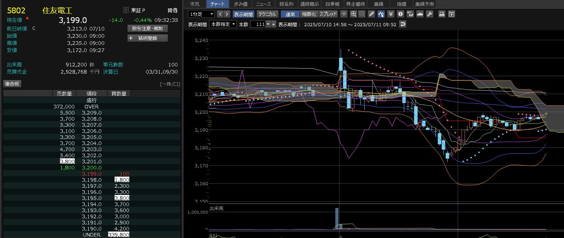564x238 pixels.
Task: Open the ニュース tab
Action: pyautogui.click(x=264, y=4)
